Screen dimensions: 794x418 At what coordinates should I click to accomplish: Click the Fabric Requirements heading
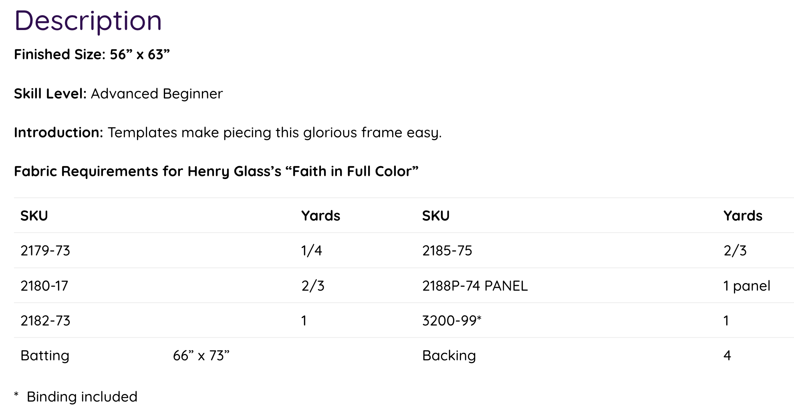coord(216,171)
